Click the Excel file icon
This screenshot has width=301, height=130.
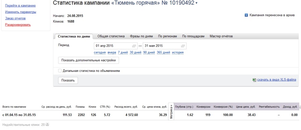[x=254, y=80]
